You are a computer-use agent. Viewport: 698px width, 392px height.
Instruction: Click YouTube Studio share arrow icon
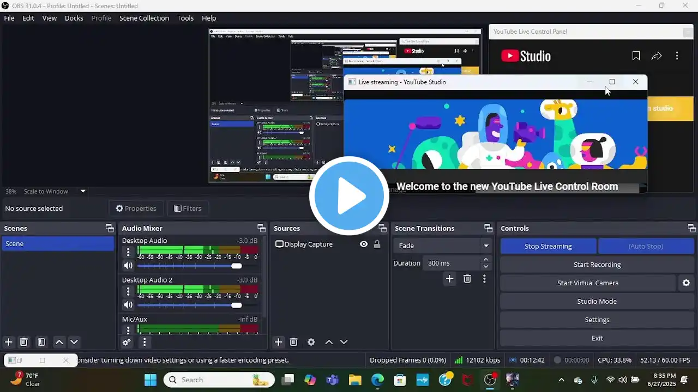tap(657, 56)
